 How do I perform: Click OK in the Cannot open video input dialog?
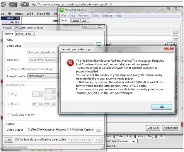click(162, 107)
